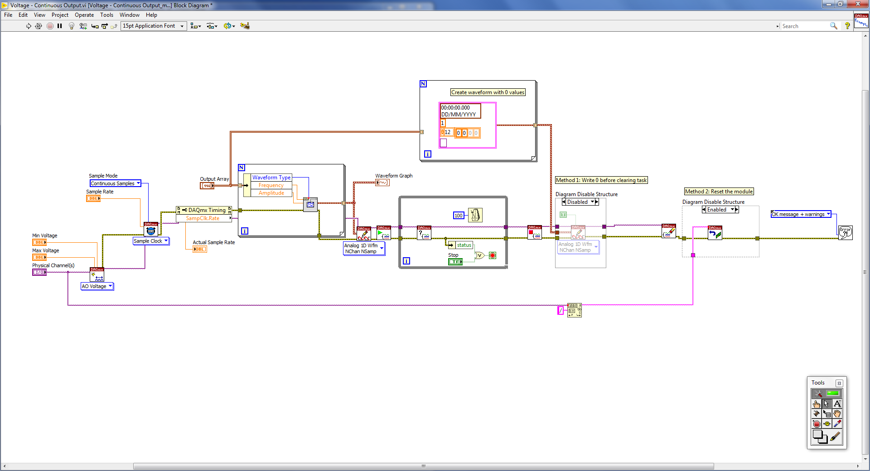The image size is (870, 471).
Task: Click the Stop boolean TF terminal
Action: (455, 262)
